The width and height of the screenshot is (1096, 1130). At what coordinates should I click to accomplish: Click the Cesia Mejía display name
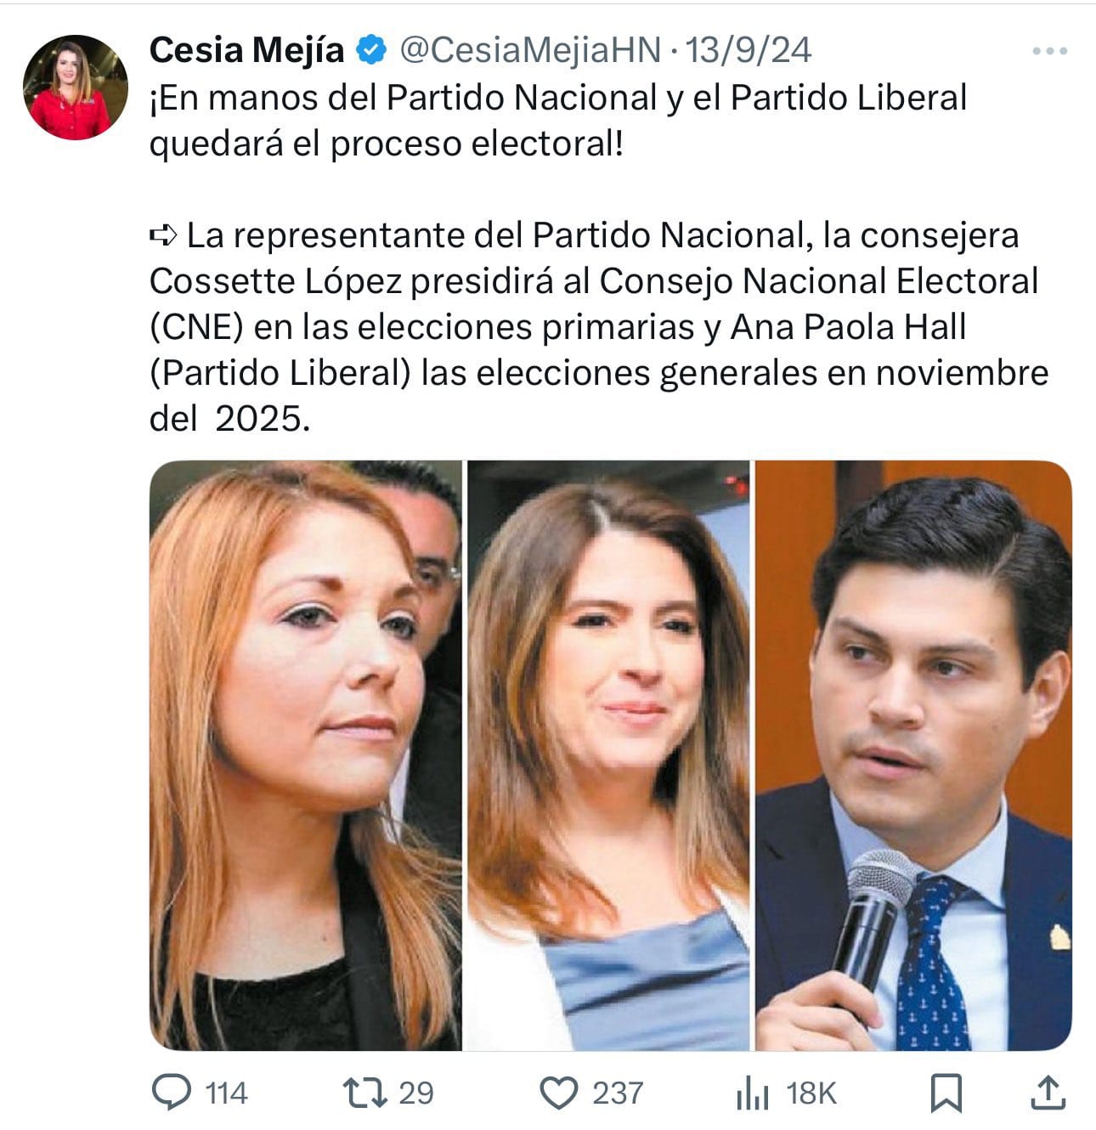246,50
